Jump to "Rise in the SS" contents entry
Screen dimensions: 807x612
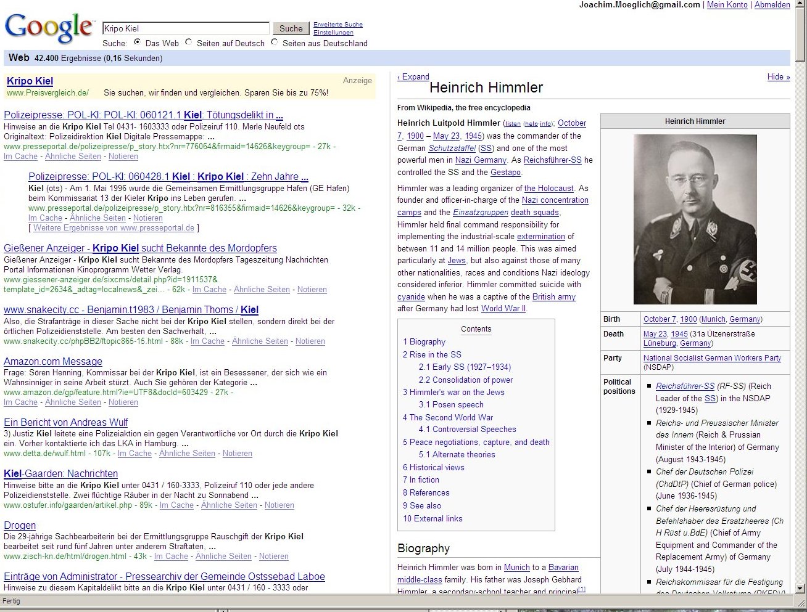click(432, 354)
